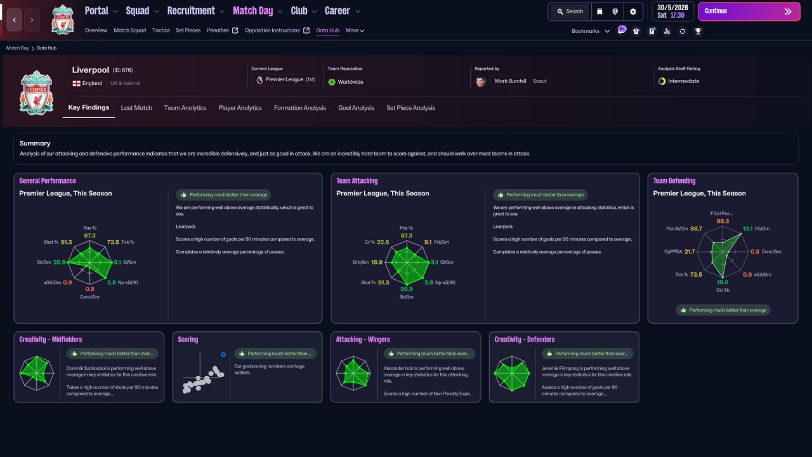Open Mark Burchill's scout profile link
This screenshot has width=812, height=457.
click(510, 81)
